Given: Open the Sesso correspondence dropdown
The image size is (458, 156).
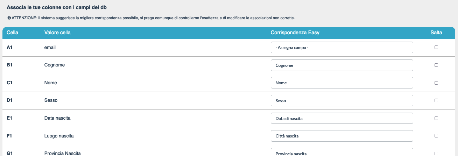Looking at the screenshot, I should click(342, 101).
